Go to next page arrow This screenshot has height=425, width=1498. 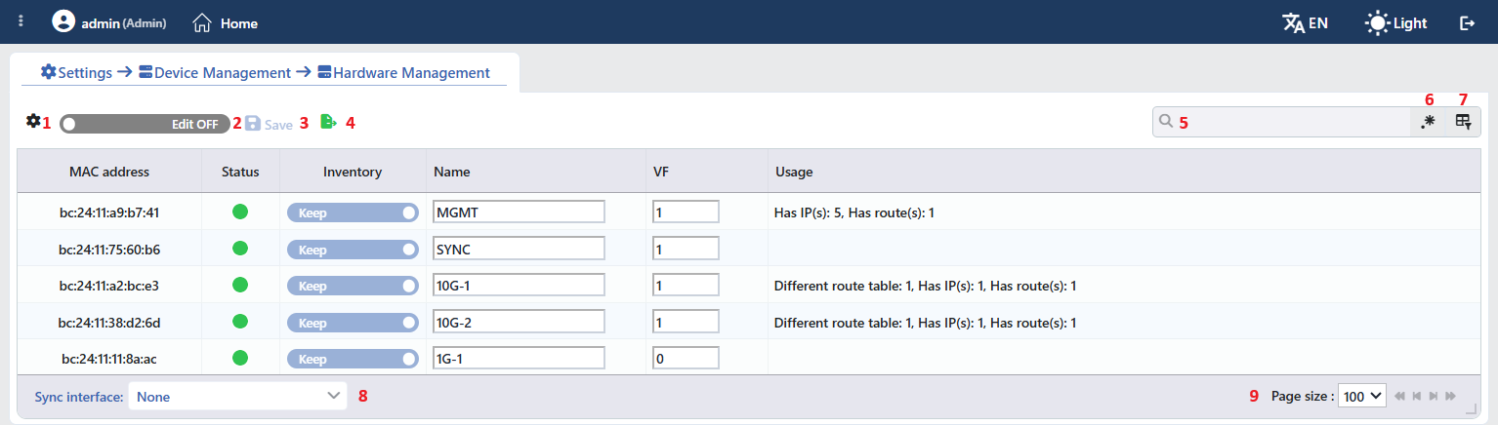pos(1434,396)
